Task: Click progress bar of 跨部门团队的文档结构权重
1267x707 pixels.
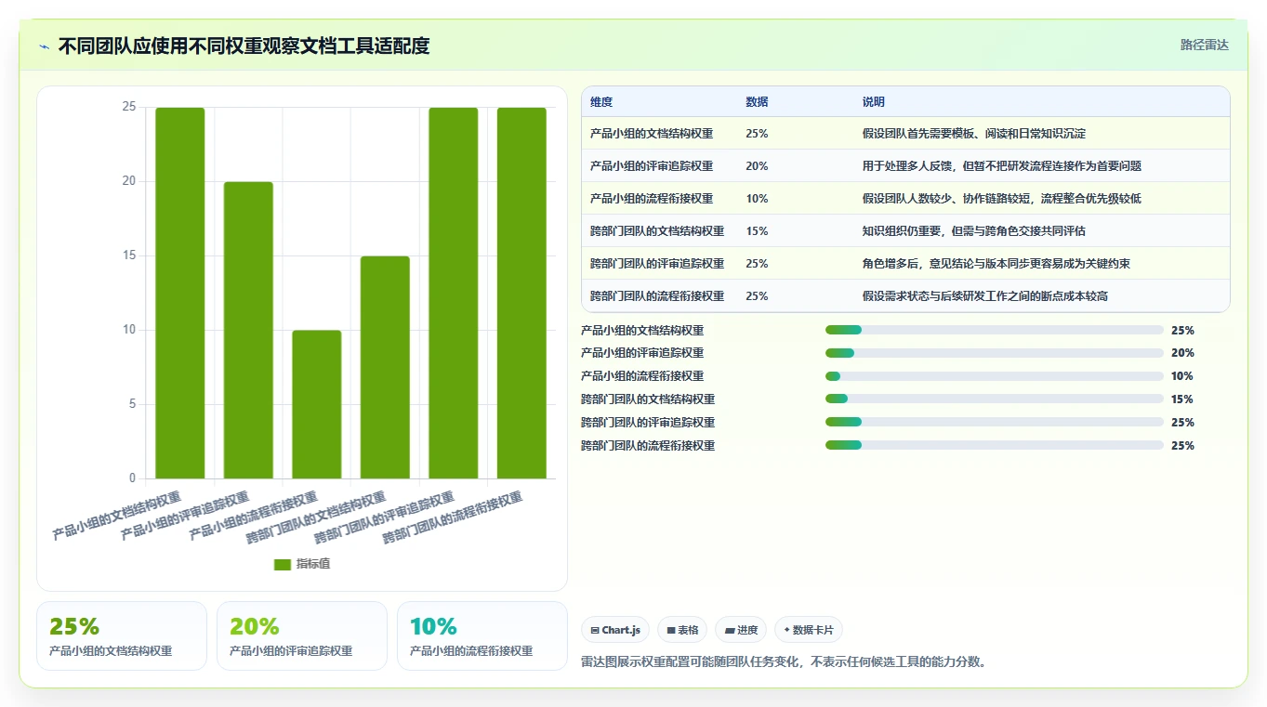Action: [x=995, y=399]
